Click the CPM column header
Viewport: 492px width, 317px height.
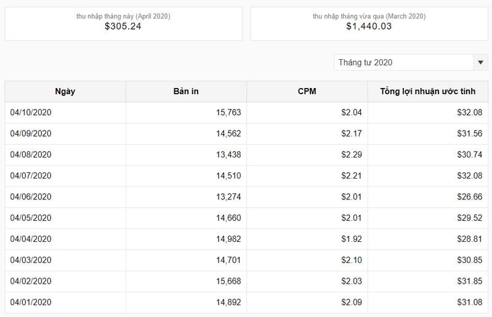click(x=307, y=92)
